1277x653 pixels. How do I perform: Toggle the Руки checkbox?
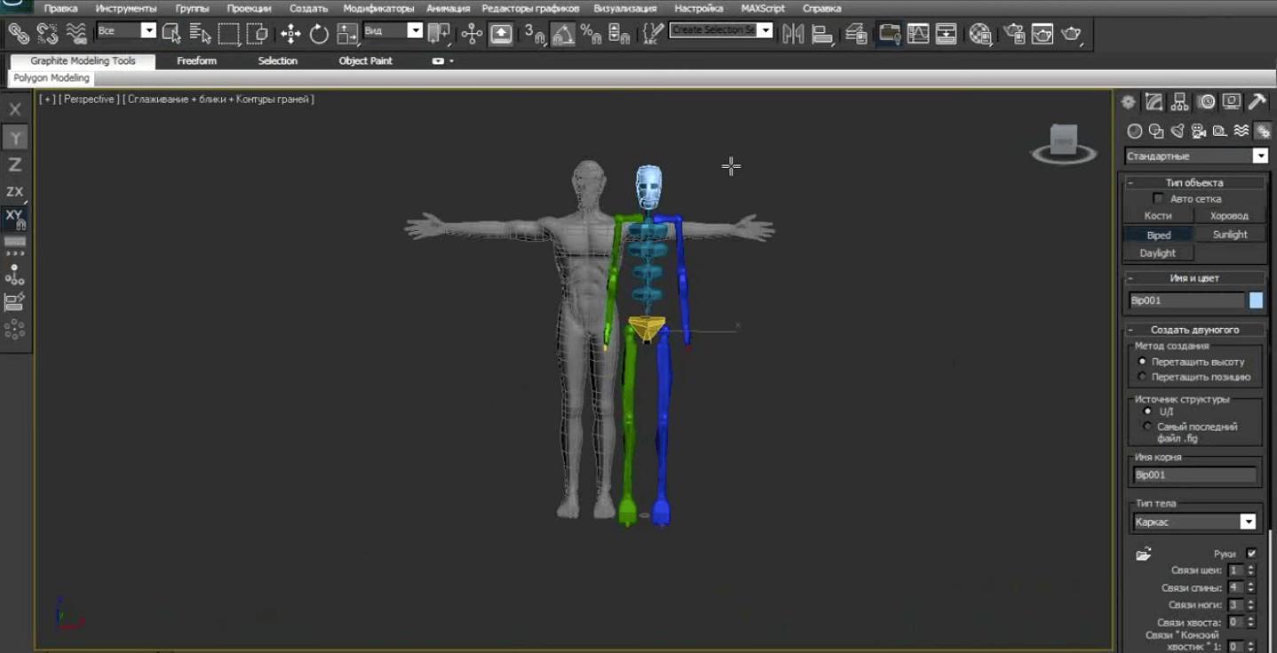click(1251, 553)
